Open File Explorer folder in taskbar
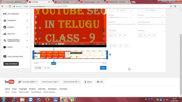 [22, 99]
